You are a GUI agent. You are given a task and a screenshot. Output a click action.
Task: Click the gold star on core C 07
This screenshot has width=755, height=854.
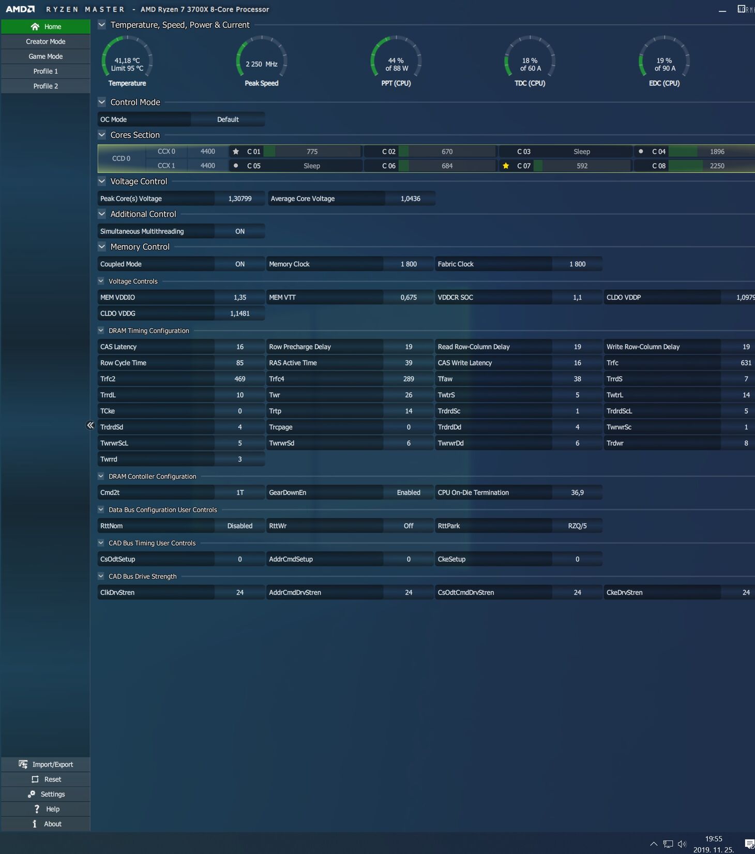click(506, 166)
